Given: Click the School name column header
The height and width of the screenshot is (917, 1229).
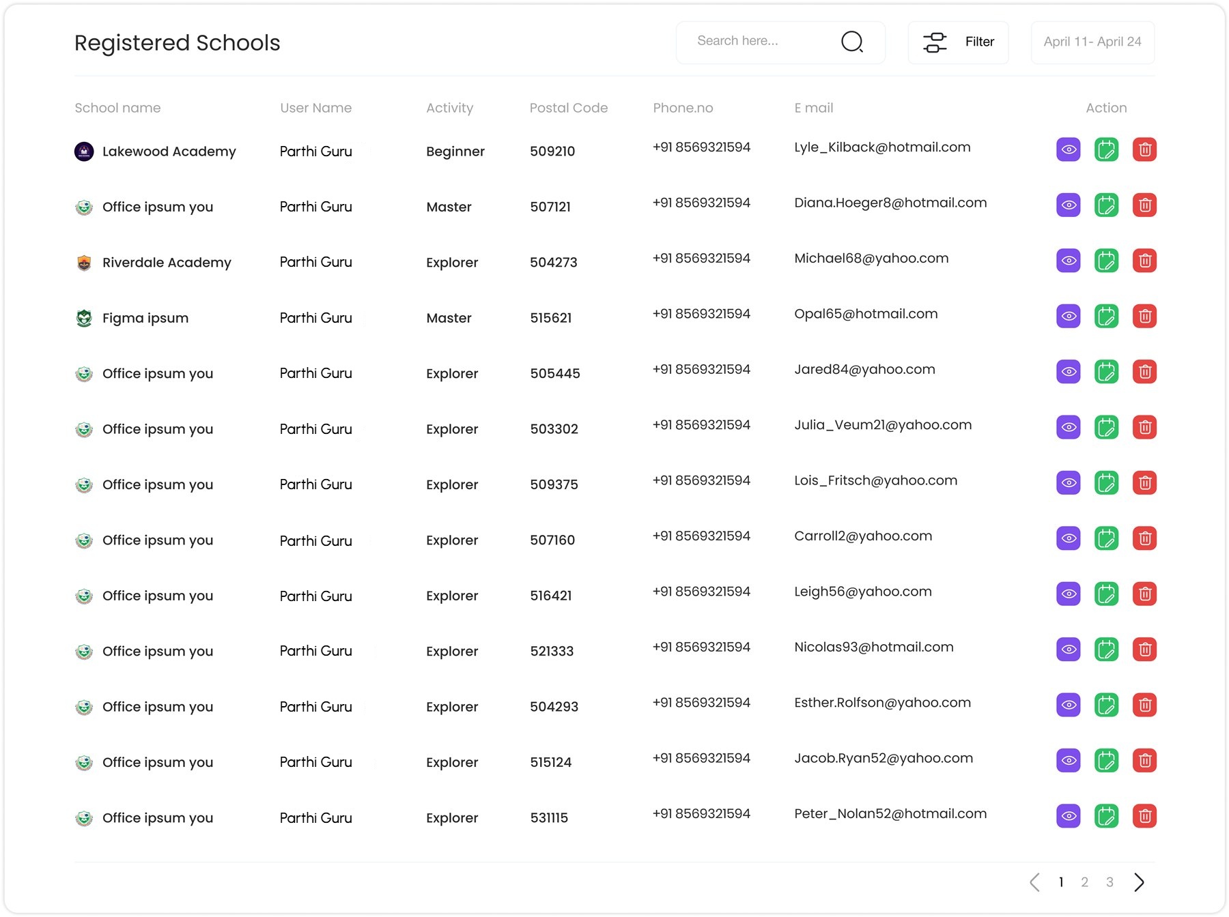Looking at the screenshot, I should click(x=117, y=108).
